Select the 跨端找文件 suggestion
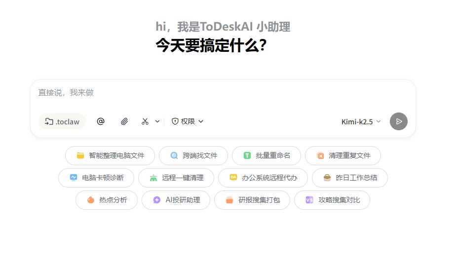The width and height of the screenshot is (455, 263). 193,155
